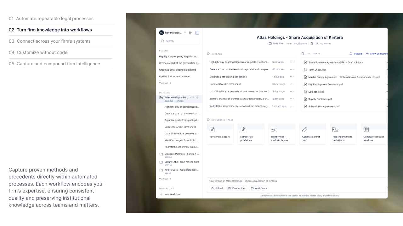Create a New workflow in sidebar
This screenshot has height=226, width=403.
pyautogui.click(x=170, y=194)
